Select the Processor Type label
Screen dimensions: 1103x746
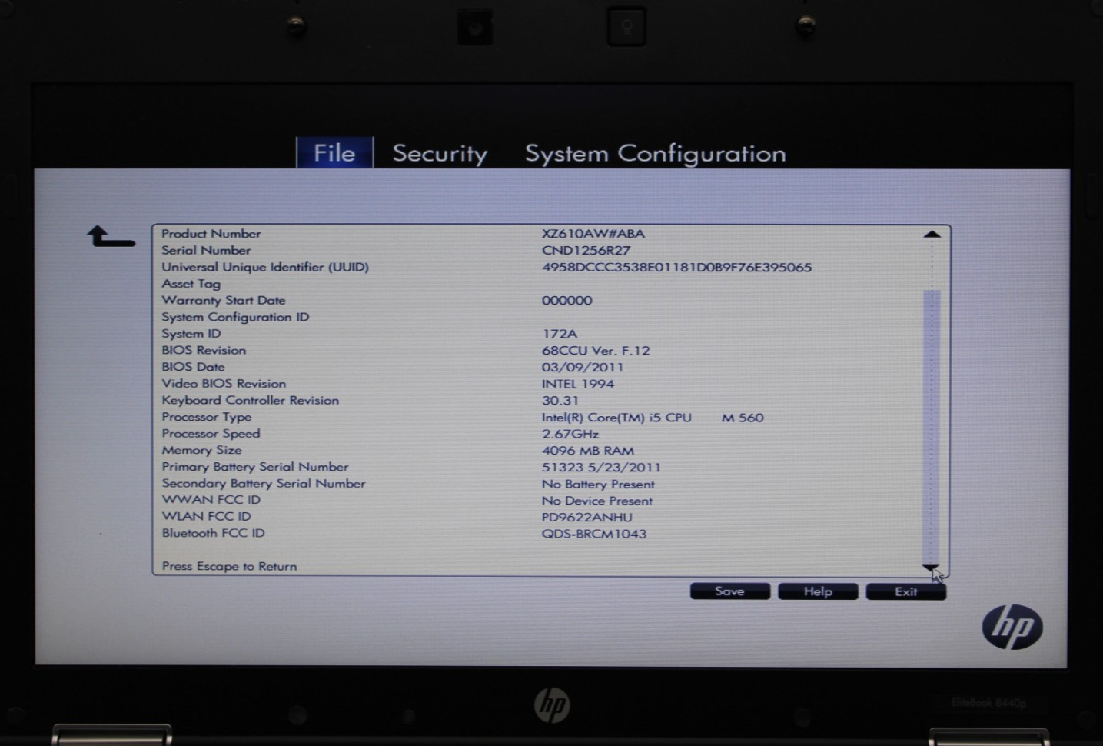207,418
